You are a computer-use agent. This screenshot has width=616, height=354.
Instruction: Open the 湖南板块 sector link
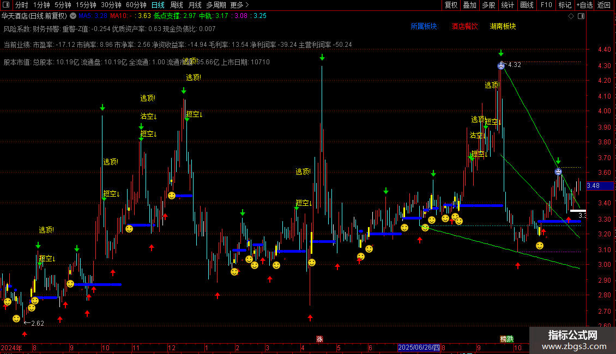[x=503, y=26]
